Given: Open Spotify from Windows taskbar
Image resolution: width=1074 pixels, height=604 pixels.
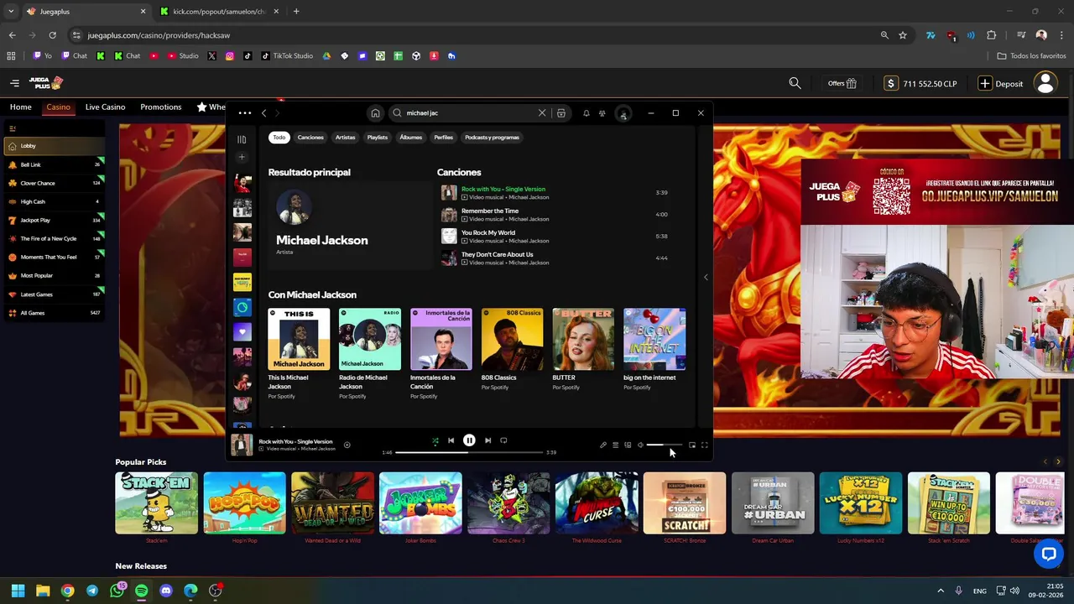Looking at the screenshot, I should pos(141,591).
